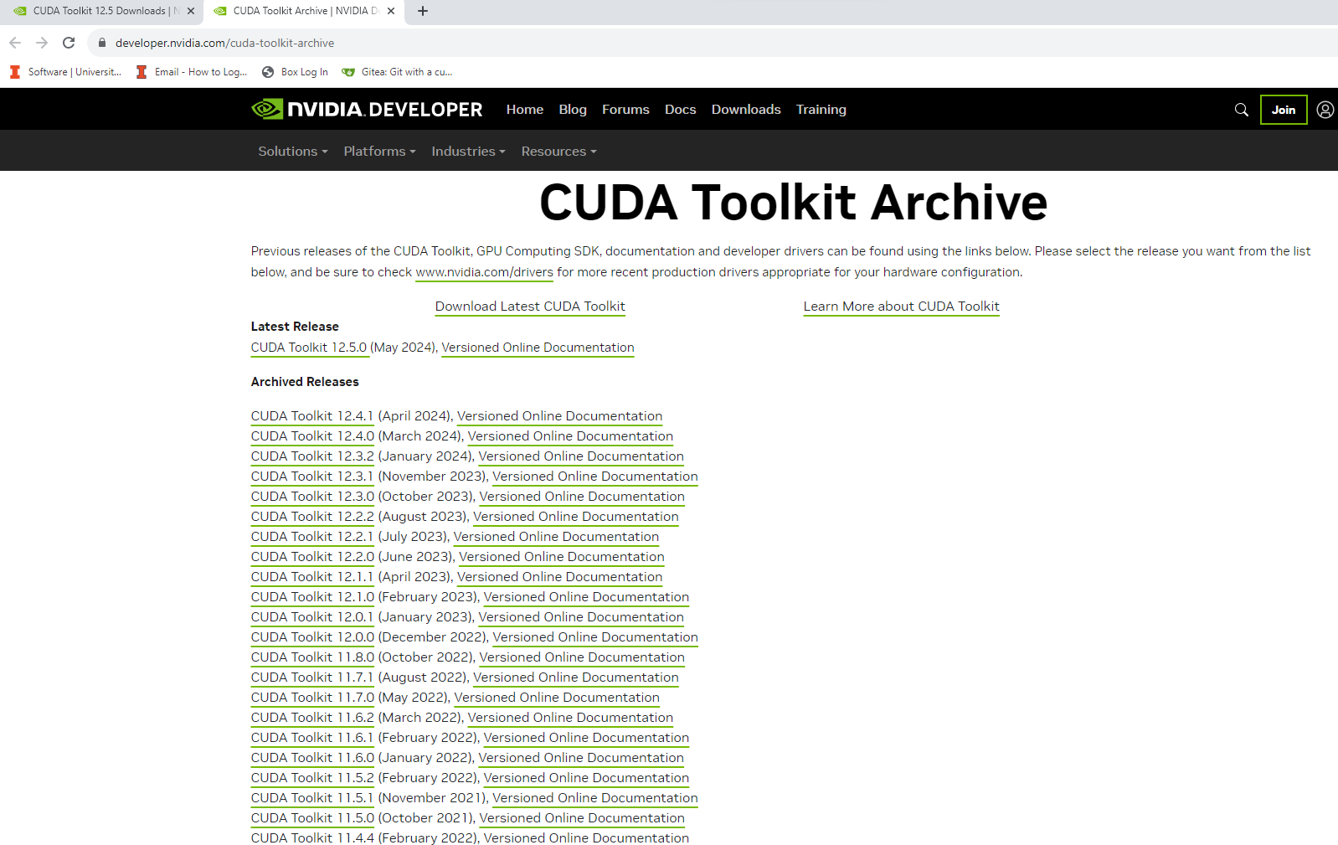This screenshot has height=845, width=1338.
Task: Open the Email How to Log bookmark
Action: (192, 72)
